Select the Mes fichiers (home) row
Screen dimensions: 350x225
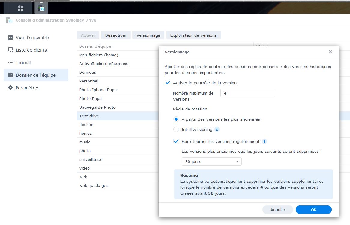[118, 55]
